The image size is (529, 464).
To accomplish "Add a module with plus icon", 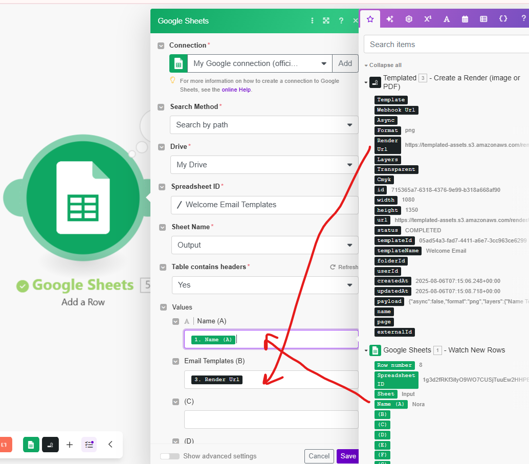I will [70, 445].
